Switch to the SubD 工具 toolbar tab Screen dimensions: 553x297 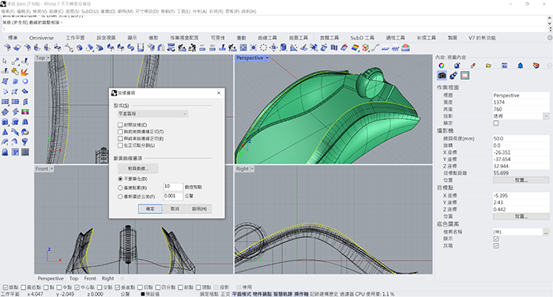[x=362, y=38]
